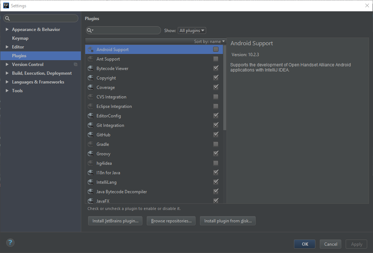Disable the Git Integration checkbox
Screen dimensions: 373x253
(x=216, y=125)
